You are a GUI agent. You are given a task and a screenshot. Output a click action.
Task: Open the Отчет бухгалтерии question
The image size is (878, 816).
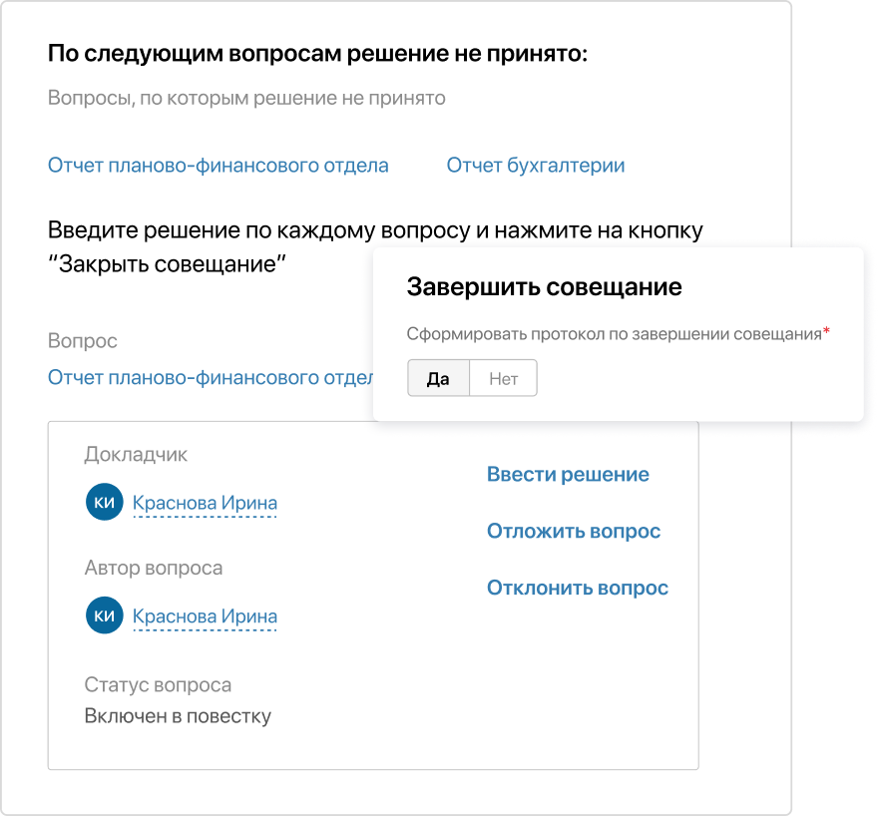tap(534, 166)
